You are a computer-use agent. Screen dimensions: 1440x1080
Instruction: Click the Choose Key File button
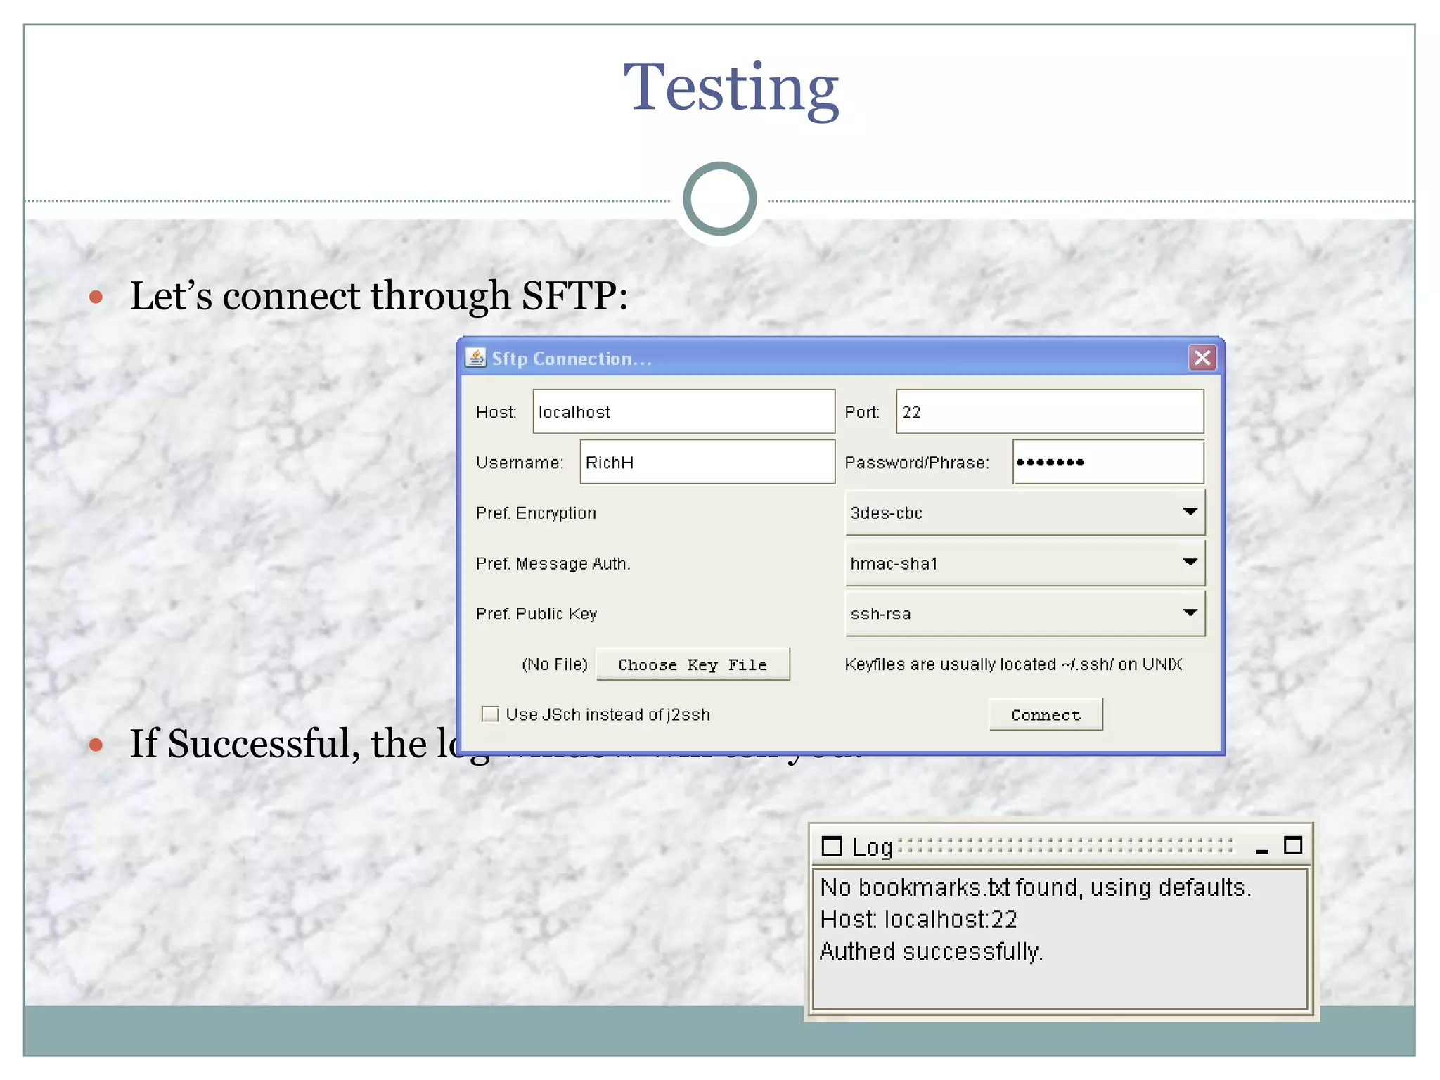pyautogui.click(x=693, y=664)
